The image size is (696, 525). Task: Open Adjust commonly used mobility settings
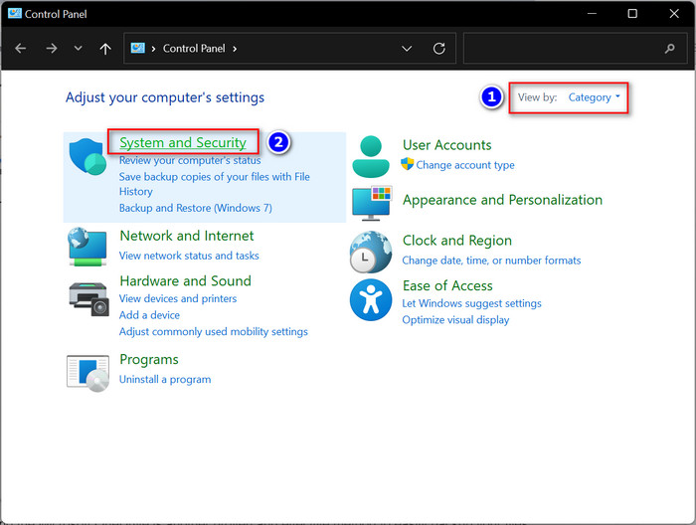point(214,331)
